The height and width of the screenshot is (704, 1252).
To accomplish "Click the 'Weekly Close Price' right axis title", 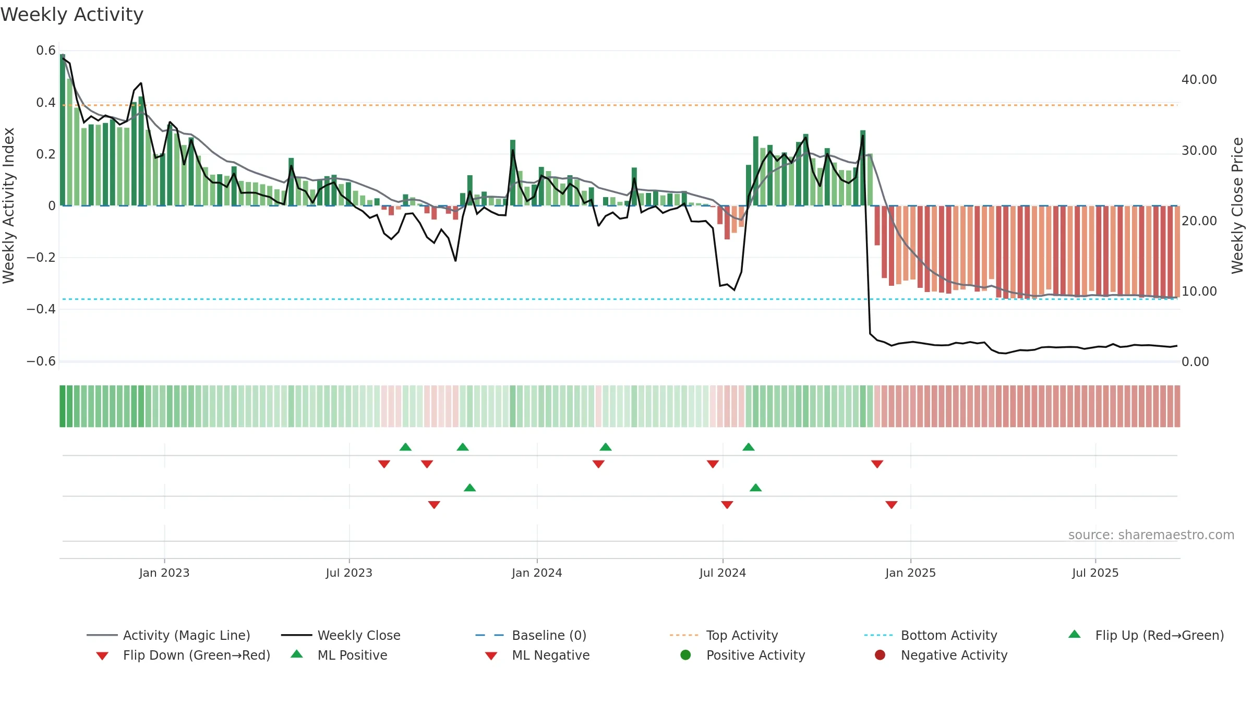I will click(x=1237, y=205).
